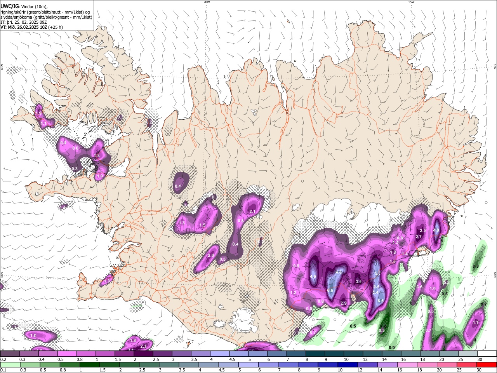Click top-row teal swatch between 8 and 9
497x373 pixels.
click(316, 354)
